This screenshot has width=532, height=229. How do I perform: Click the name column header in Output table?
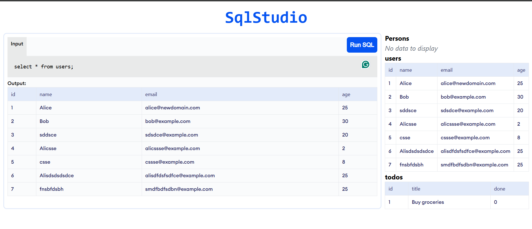click(x=89, y=94)
